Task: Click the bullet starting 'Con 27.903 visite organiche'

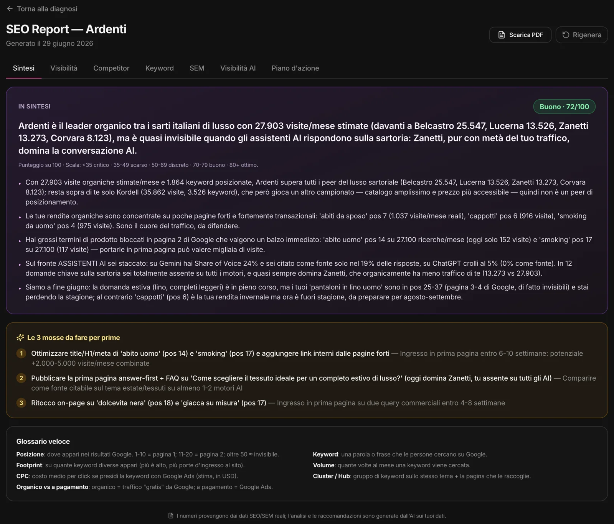Action: pyautogui.click(x=309, y=192)
